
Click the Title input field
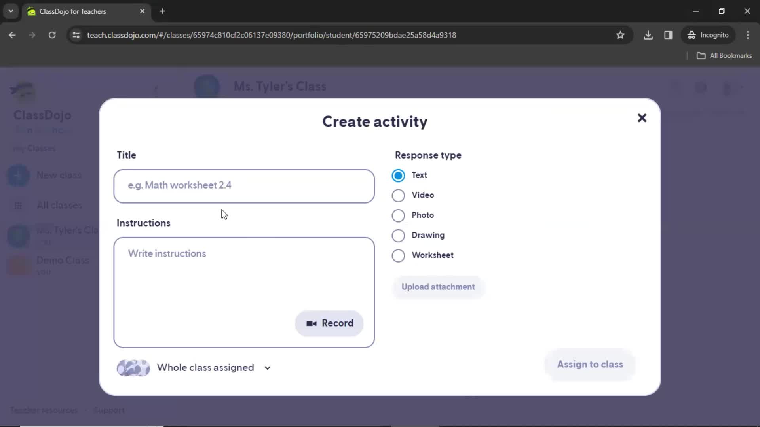coord(244,185)
